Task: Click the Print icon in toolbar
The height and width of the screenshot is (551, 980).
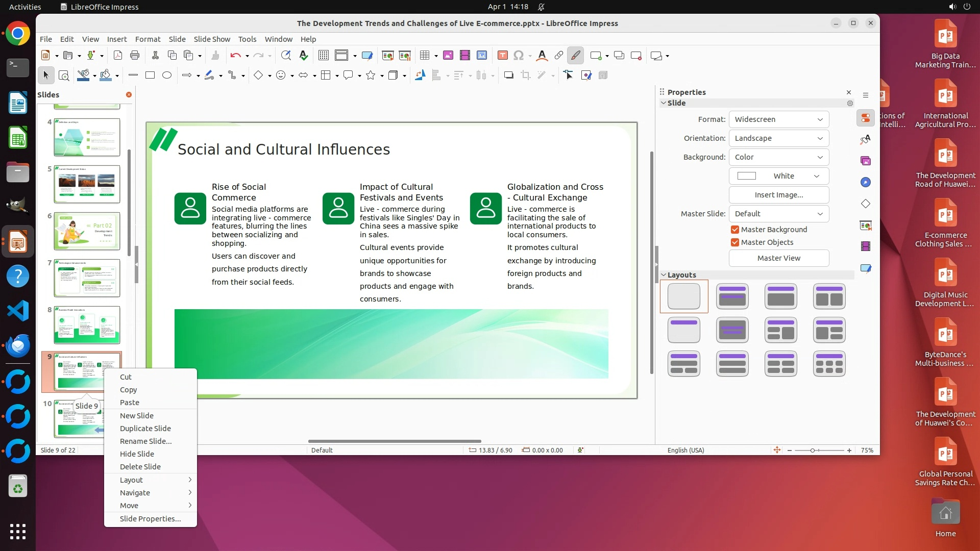Action: pos(135,56)
